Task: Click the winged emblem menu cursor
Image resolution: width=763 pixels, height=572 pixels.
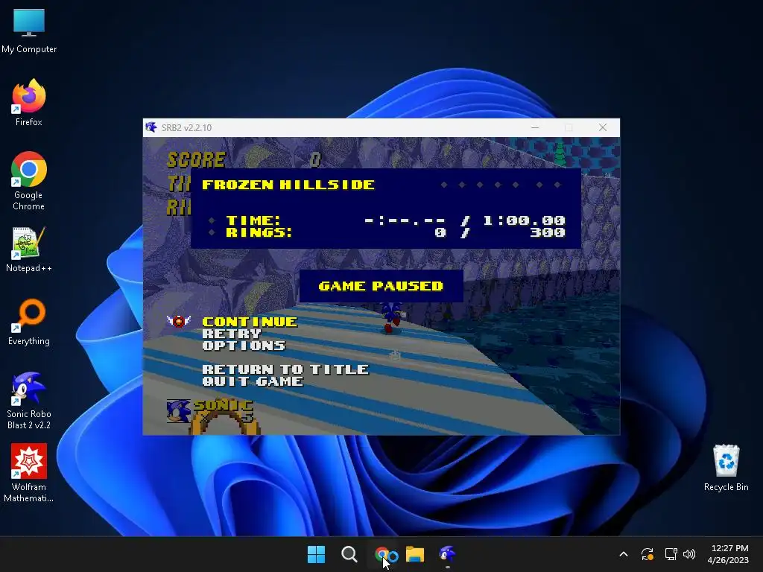Action: click(x=179, y=321)
